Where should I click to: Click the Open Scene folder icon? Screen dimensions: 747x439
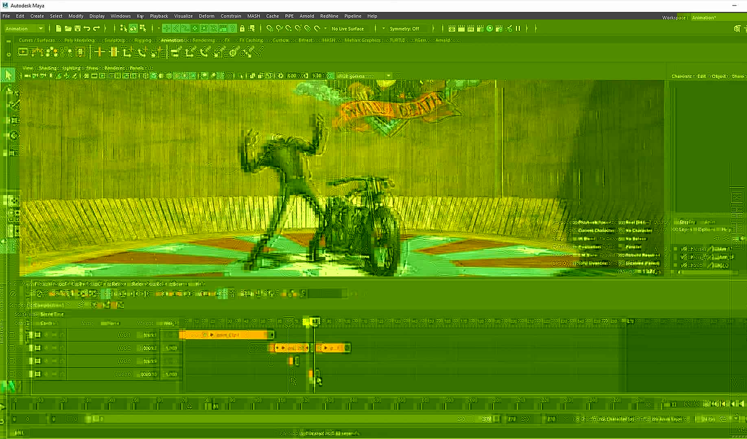tap(68, 28)
